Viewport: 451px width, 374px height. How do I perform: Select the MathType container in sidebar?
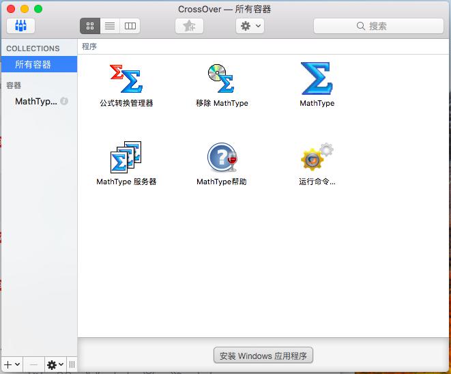click(x=35, y=101)
